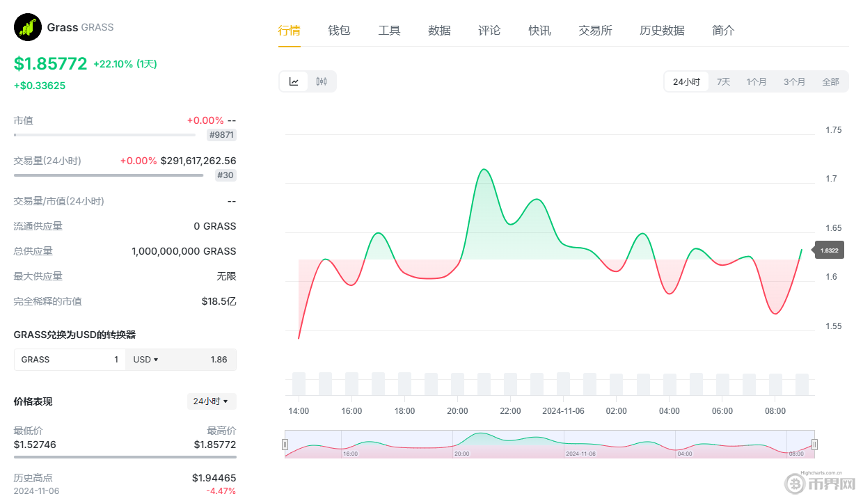View the 历史数据 tab

tap(662, 31)
